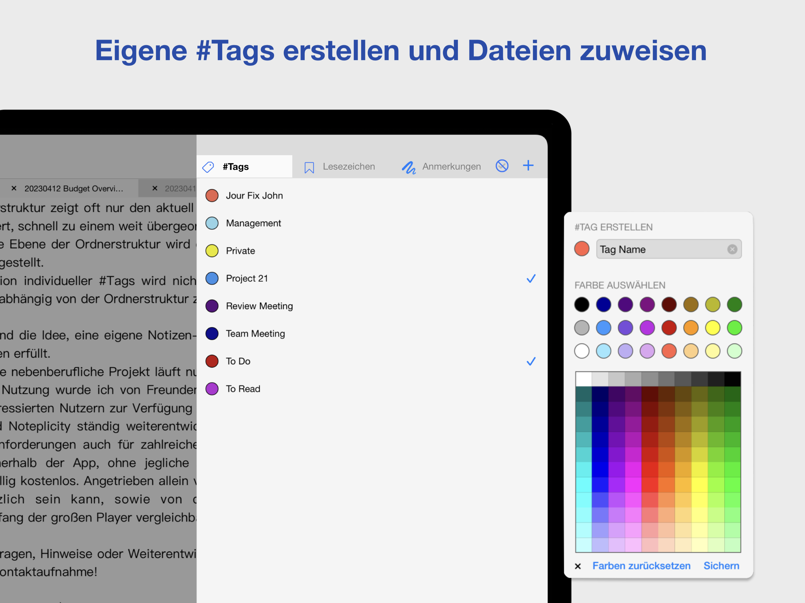Open the #Tags tab
The image size is (805, 603).
point(244,167)
